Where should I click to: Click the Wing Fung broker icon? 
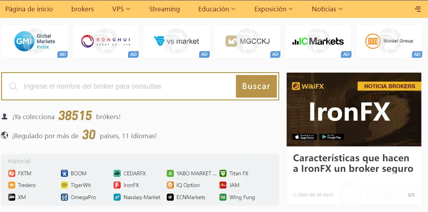[223, 197]
